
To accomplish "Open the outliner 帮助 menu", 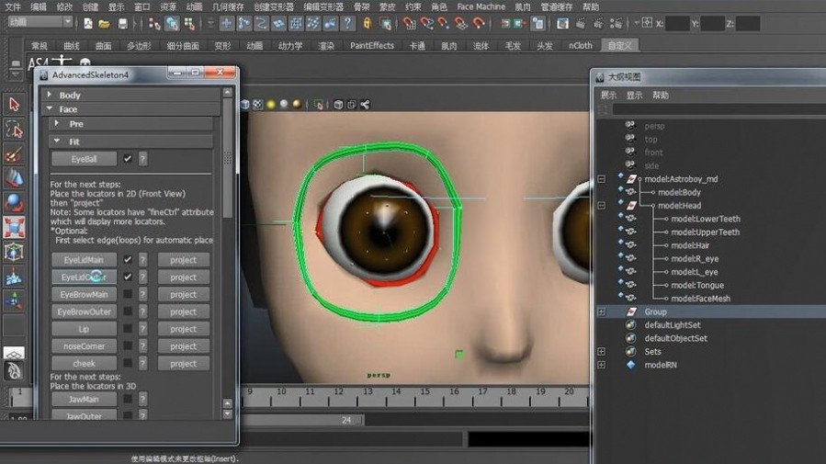I will (x=660, y=96).
